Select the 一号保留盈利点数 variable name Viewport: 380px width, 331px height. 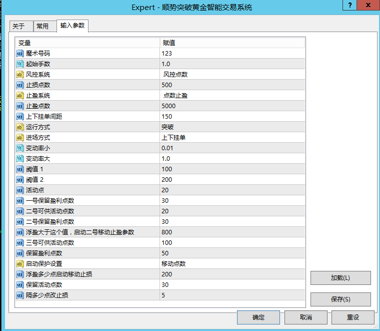tap(50, 201)
